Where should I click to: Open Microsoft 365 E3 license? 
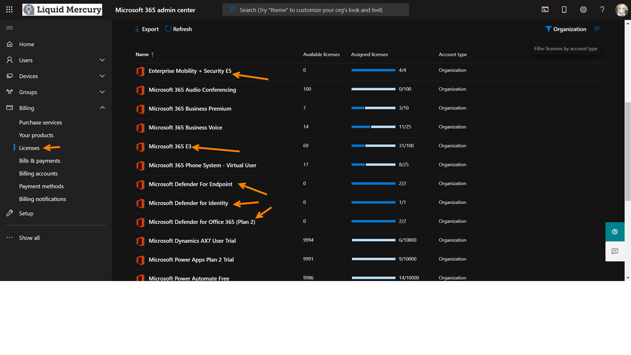(x=170, y=146)
